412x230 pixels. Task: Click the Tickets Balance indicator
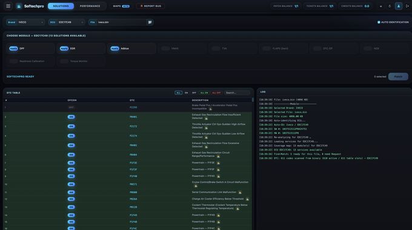pyautogui.click(x=320, y=6)
